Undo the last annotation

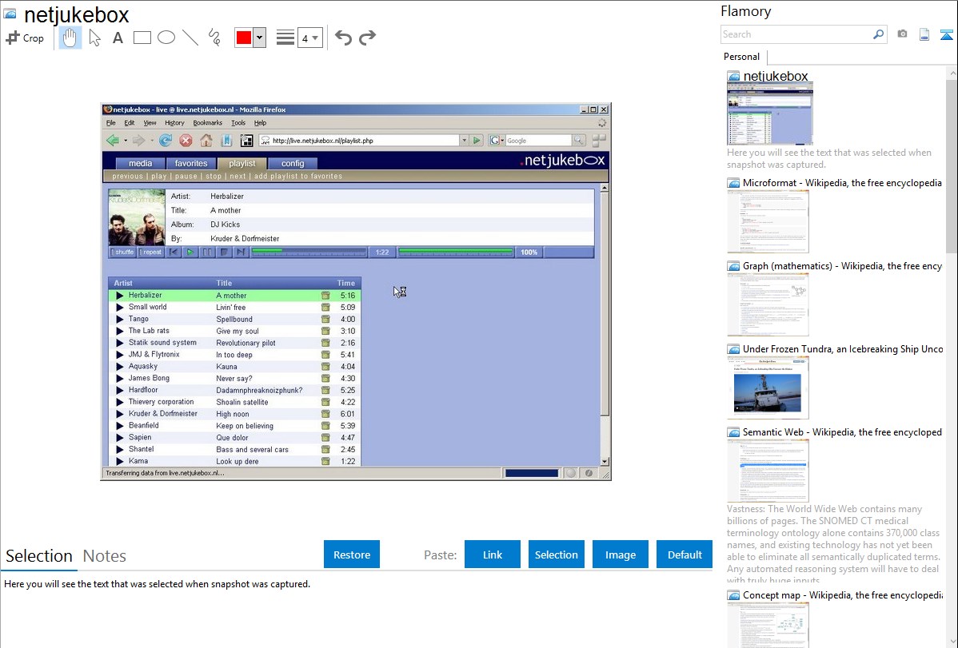pyautogui.click(x=343, y=38)
